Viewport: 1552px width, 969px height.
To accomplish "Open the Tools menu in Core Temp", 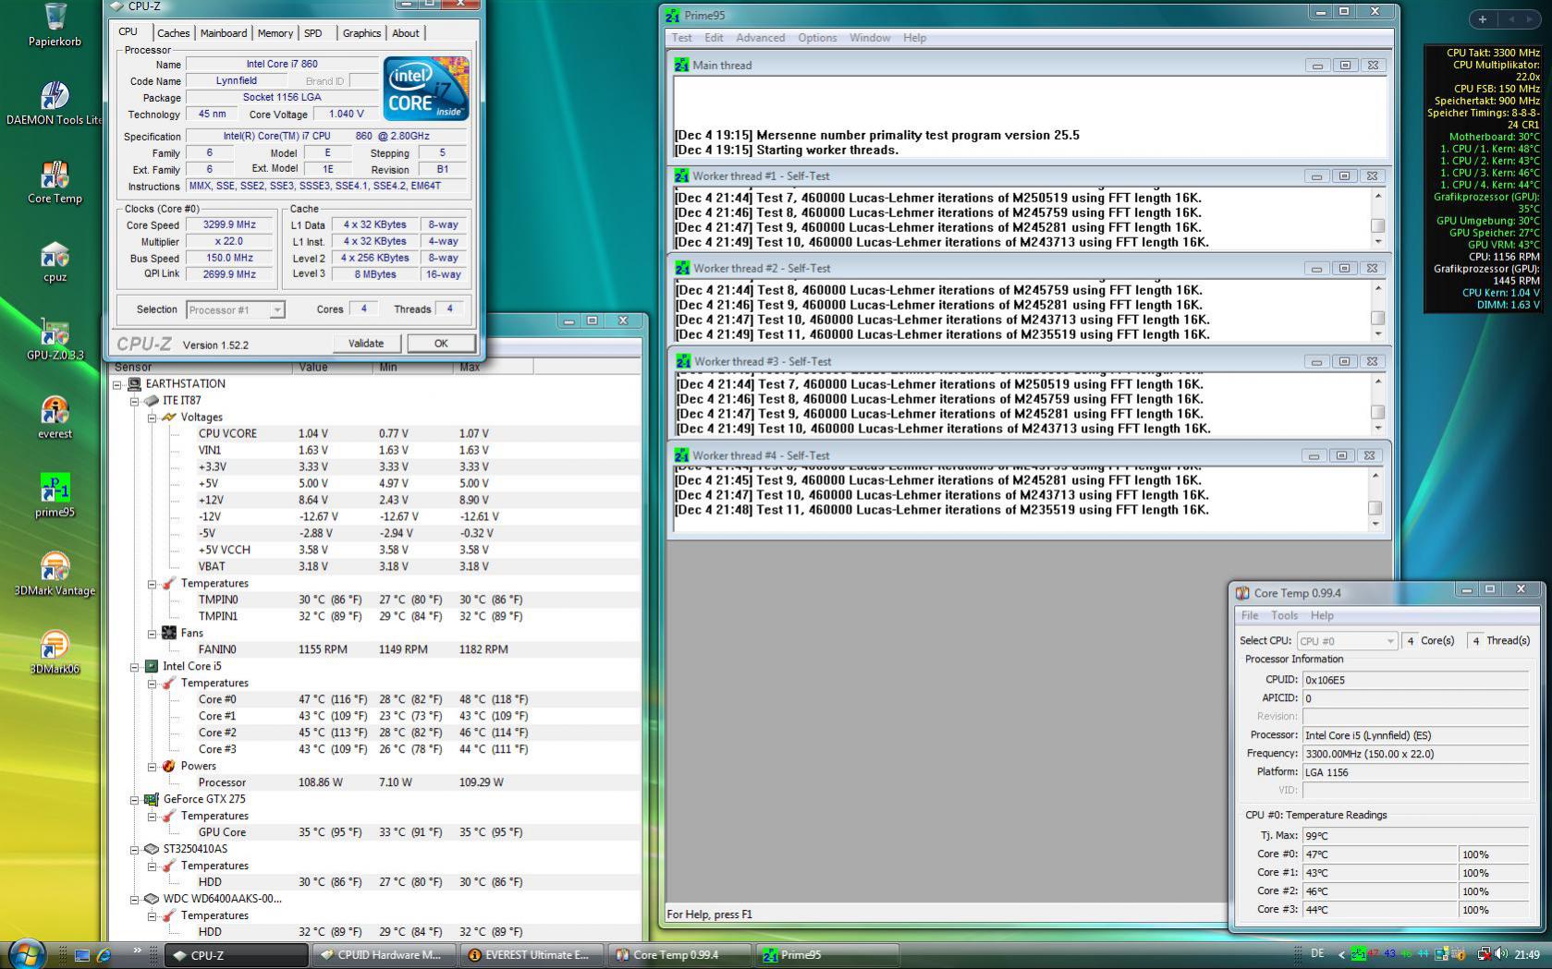I will click(x=1284, y=615).
